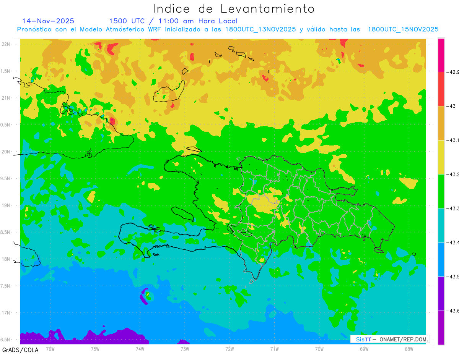Select the orange swatch in the color bar
459x354 pixels.
point(441,123)
